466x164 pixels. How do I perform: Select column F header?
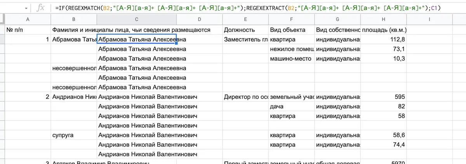coord(291,19)
